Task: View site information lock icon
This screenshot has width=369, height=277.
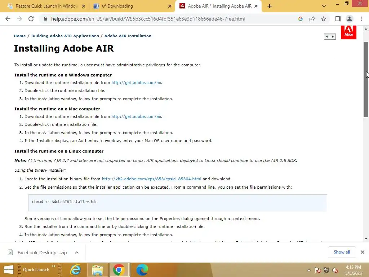Action: coord(45,19)
